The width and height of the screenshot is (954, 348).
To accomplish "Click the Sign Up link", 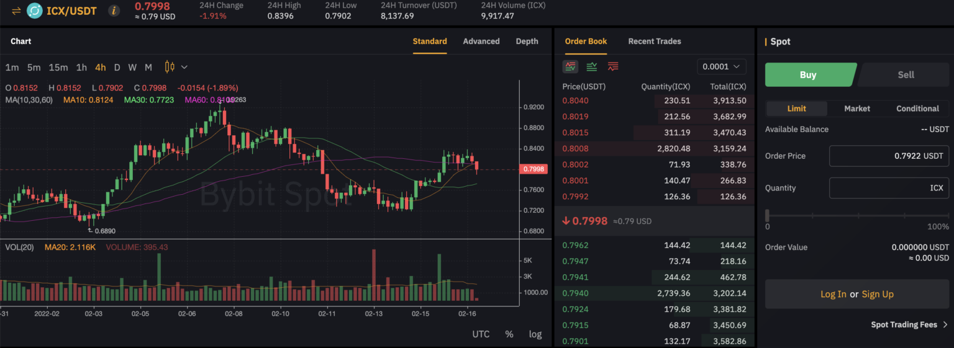I will tap(878, 294).
